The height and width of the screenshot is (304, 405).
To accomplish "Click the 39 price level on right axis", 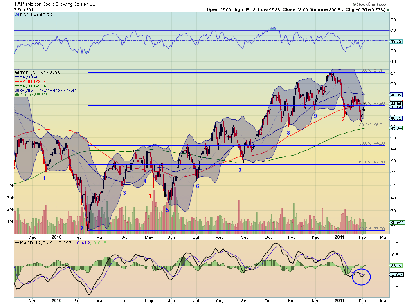I will tap(394, 210).
